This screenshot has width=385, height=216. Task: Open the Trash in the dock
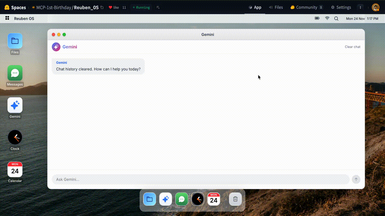click(x=236, y=199)
